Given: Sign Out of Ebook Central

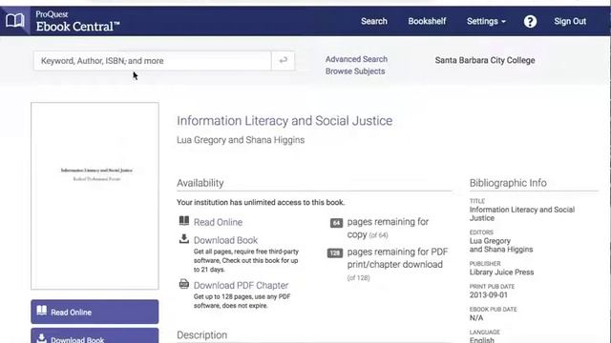Looking at the screenshot, I should tap(570, 21).
